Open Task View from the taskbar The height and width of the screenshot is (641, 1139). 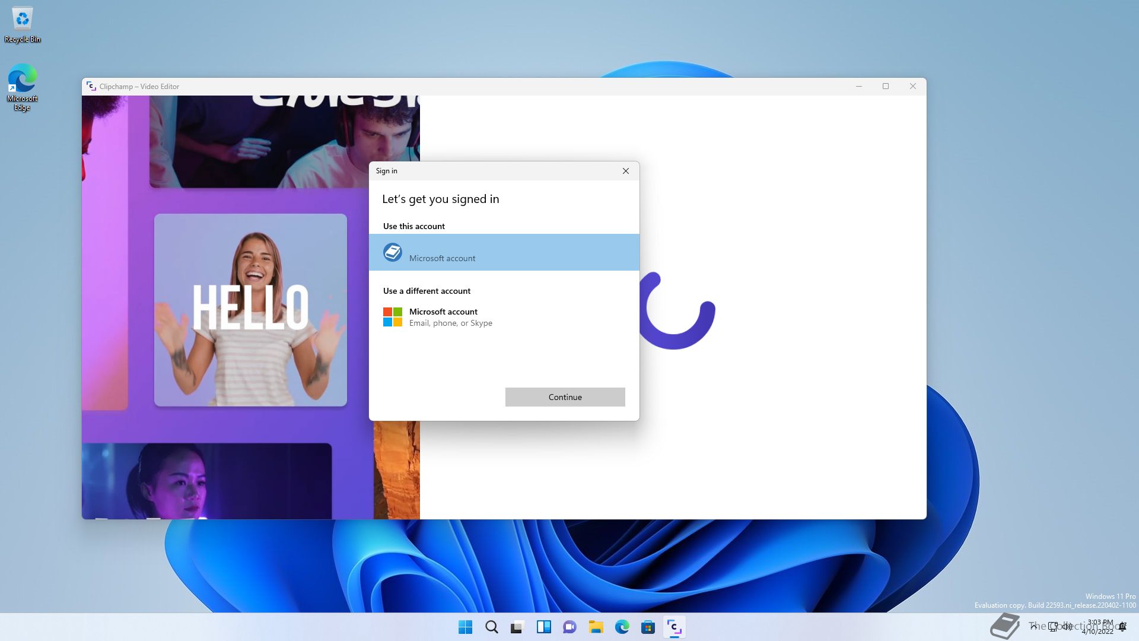coord(517,627)
